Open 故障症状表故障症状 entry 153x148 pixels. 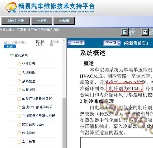pyautogui.click(x=37, y=98)
